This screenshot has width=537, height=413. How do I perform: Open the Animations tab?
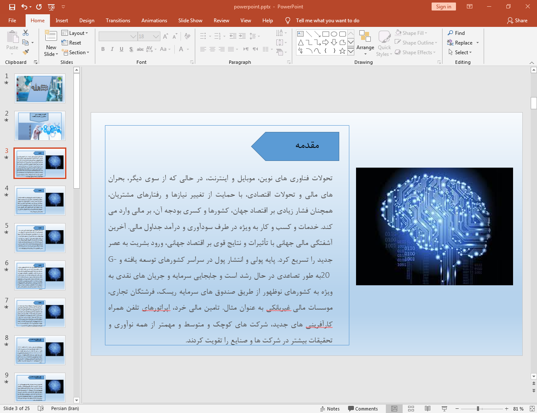(154, 20)
